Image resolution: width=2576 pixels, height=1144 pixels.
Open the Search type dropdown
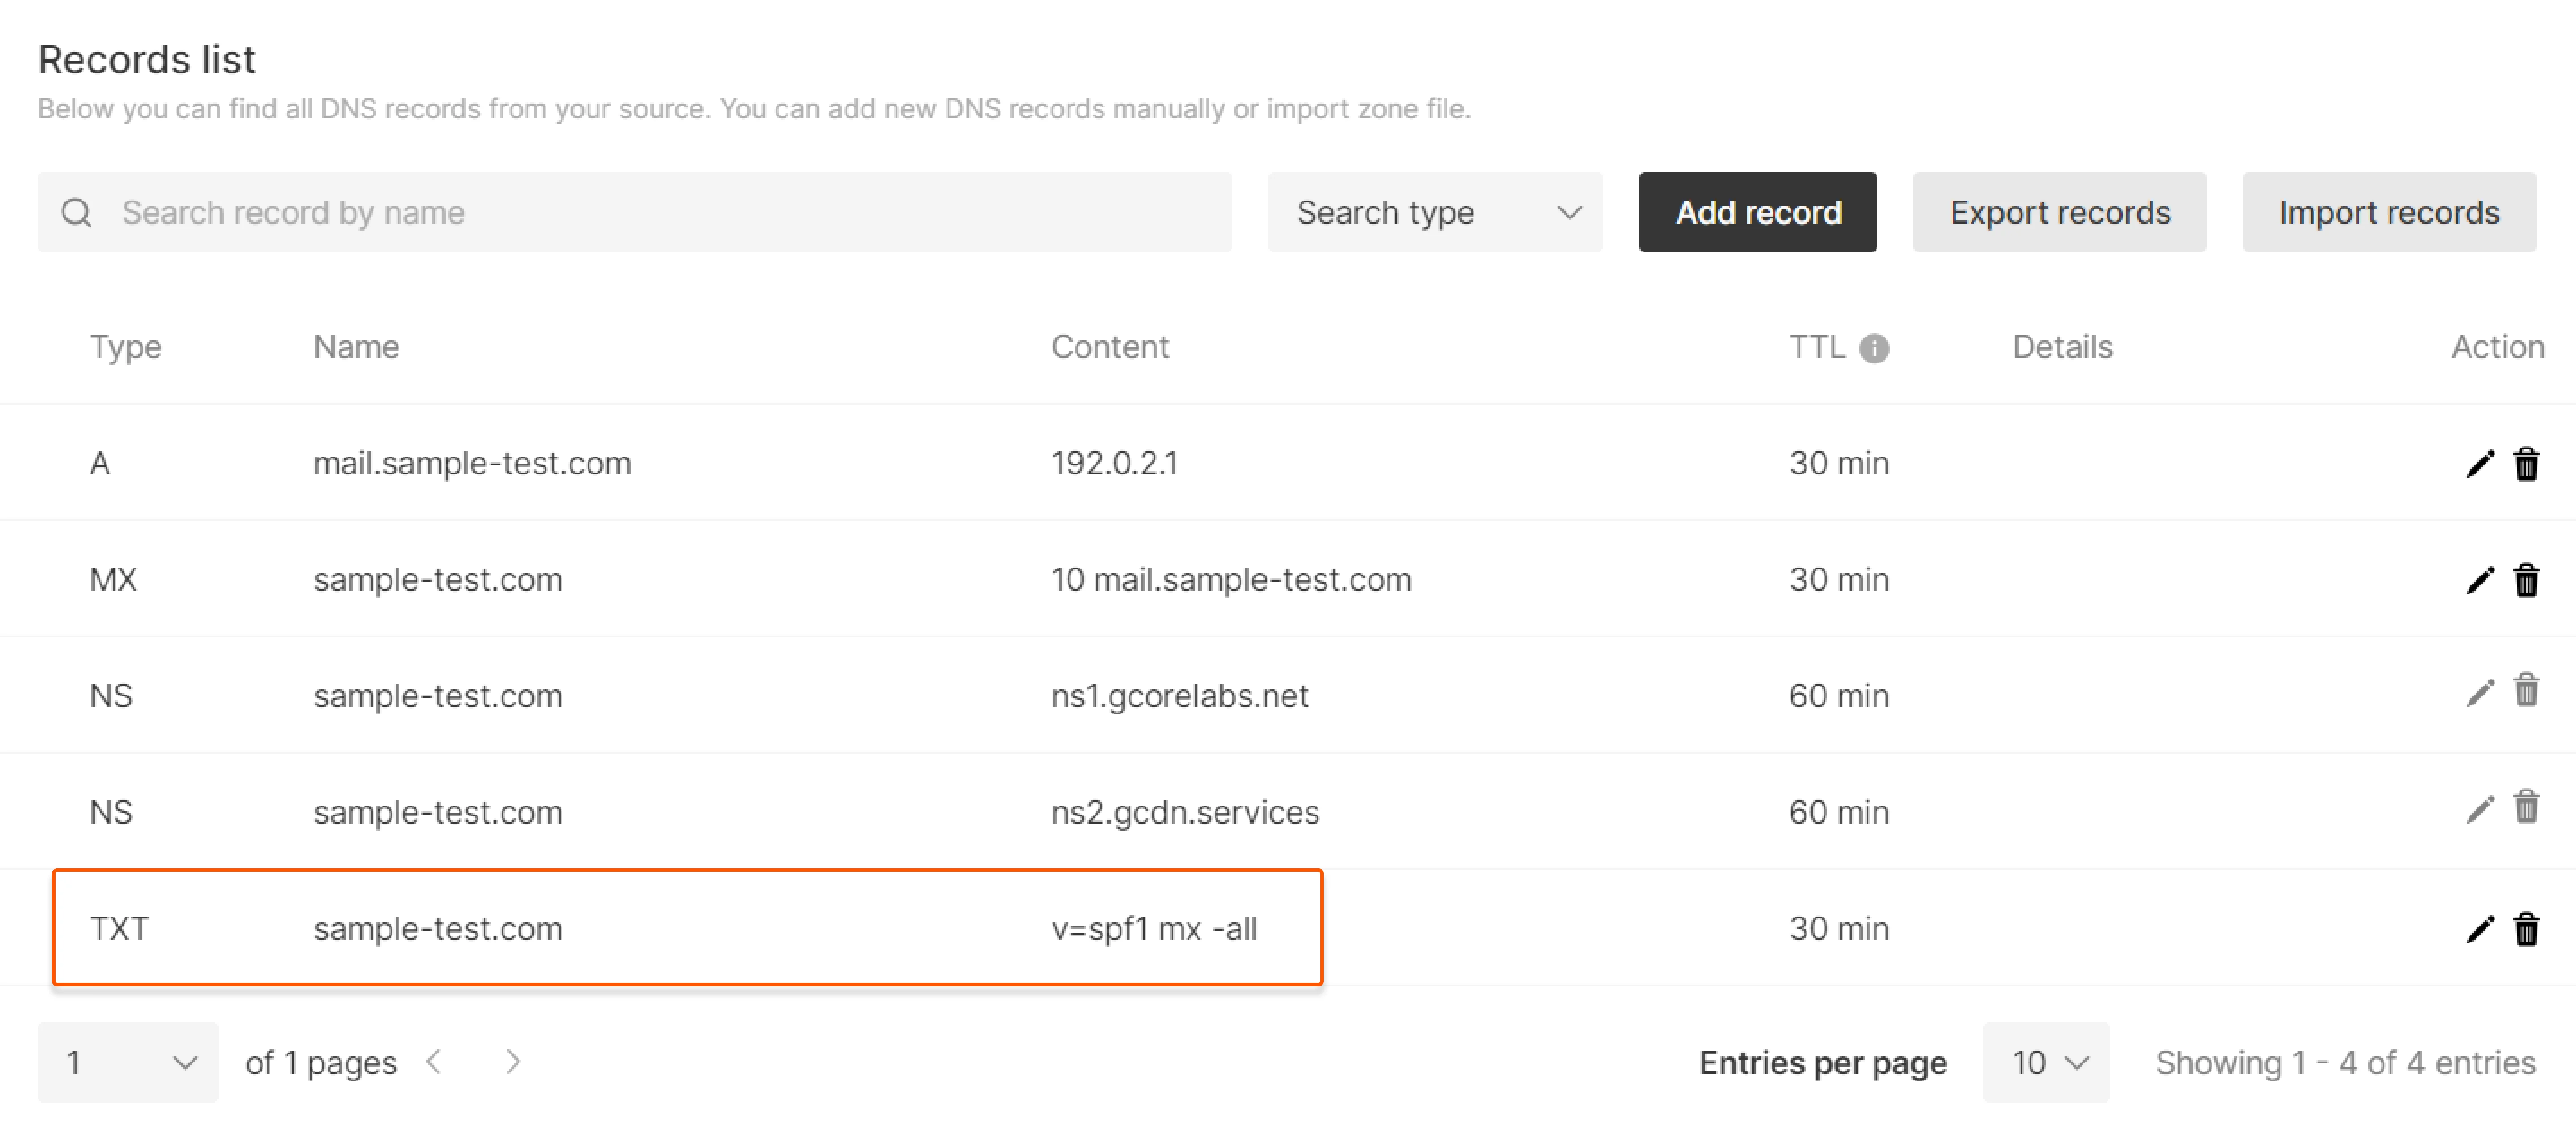[1435, 212]
